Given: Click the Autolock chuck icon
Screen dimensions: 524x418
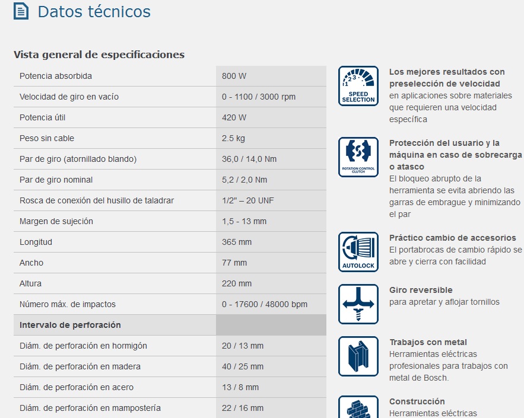Looking at the screenshot, I should point(358,252).
